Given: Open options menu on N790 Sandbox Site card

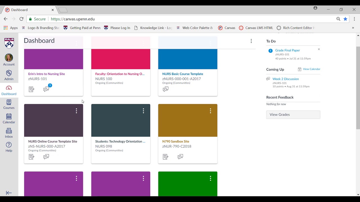Looking at the screenshot, I should 210,111.
